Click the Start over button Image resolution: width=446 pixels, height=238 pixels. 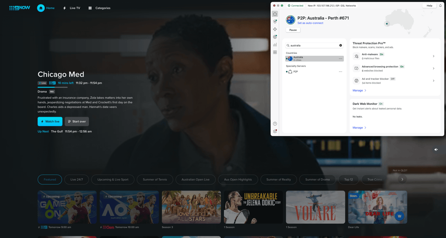(x=77, y=121)
